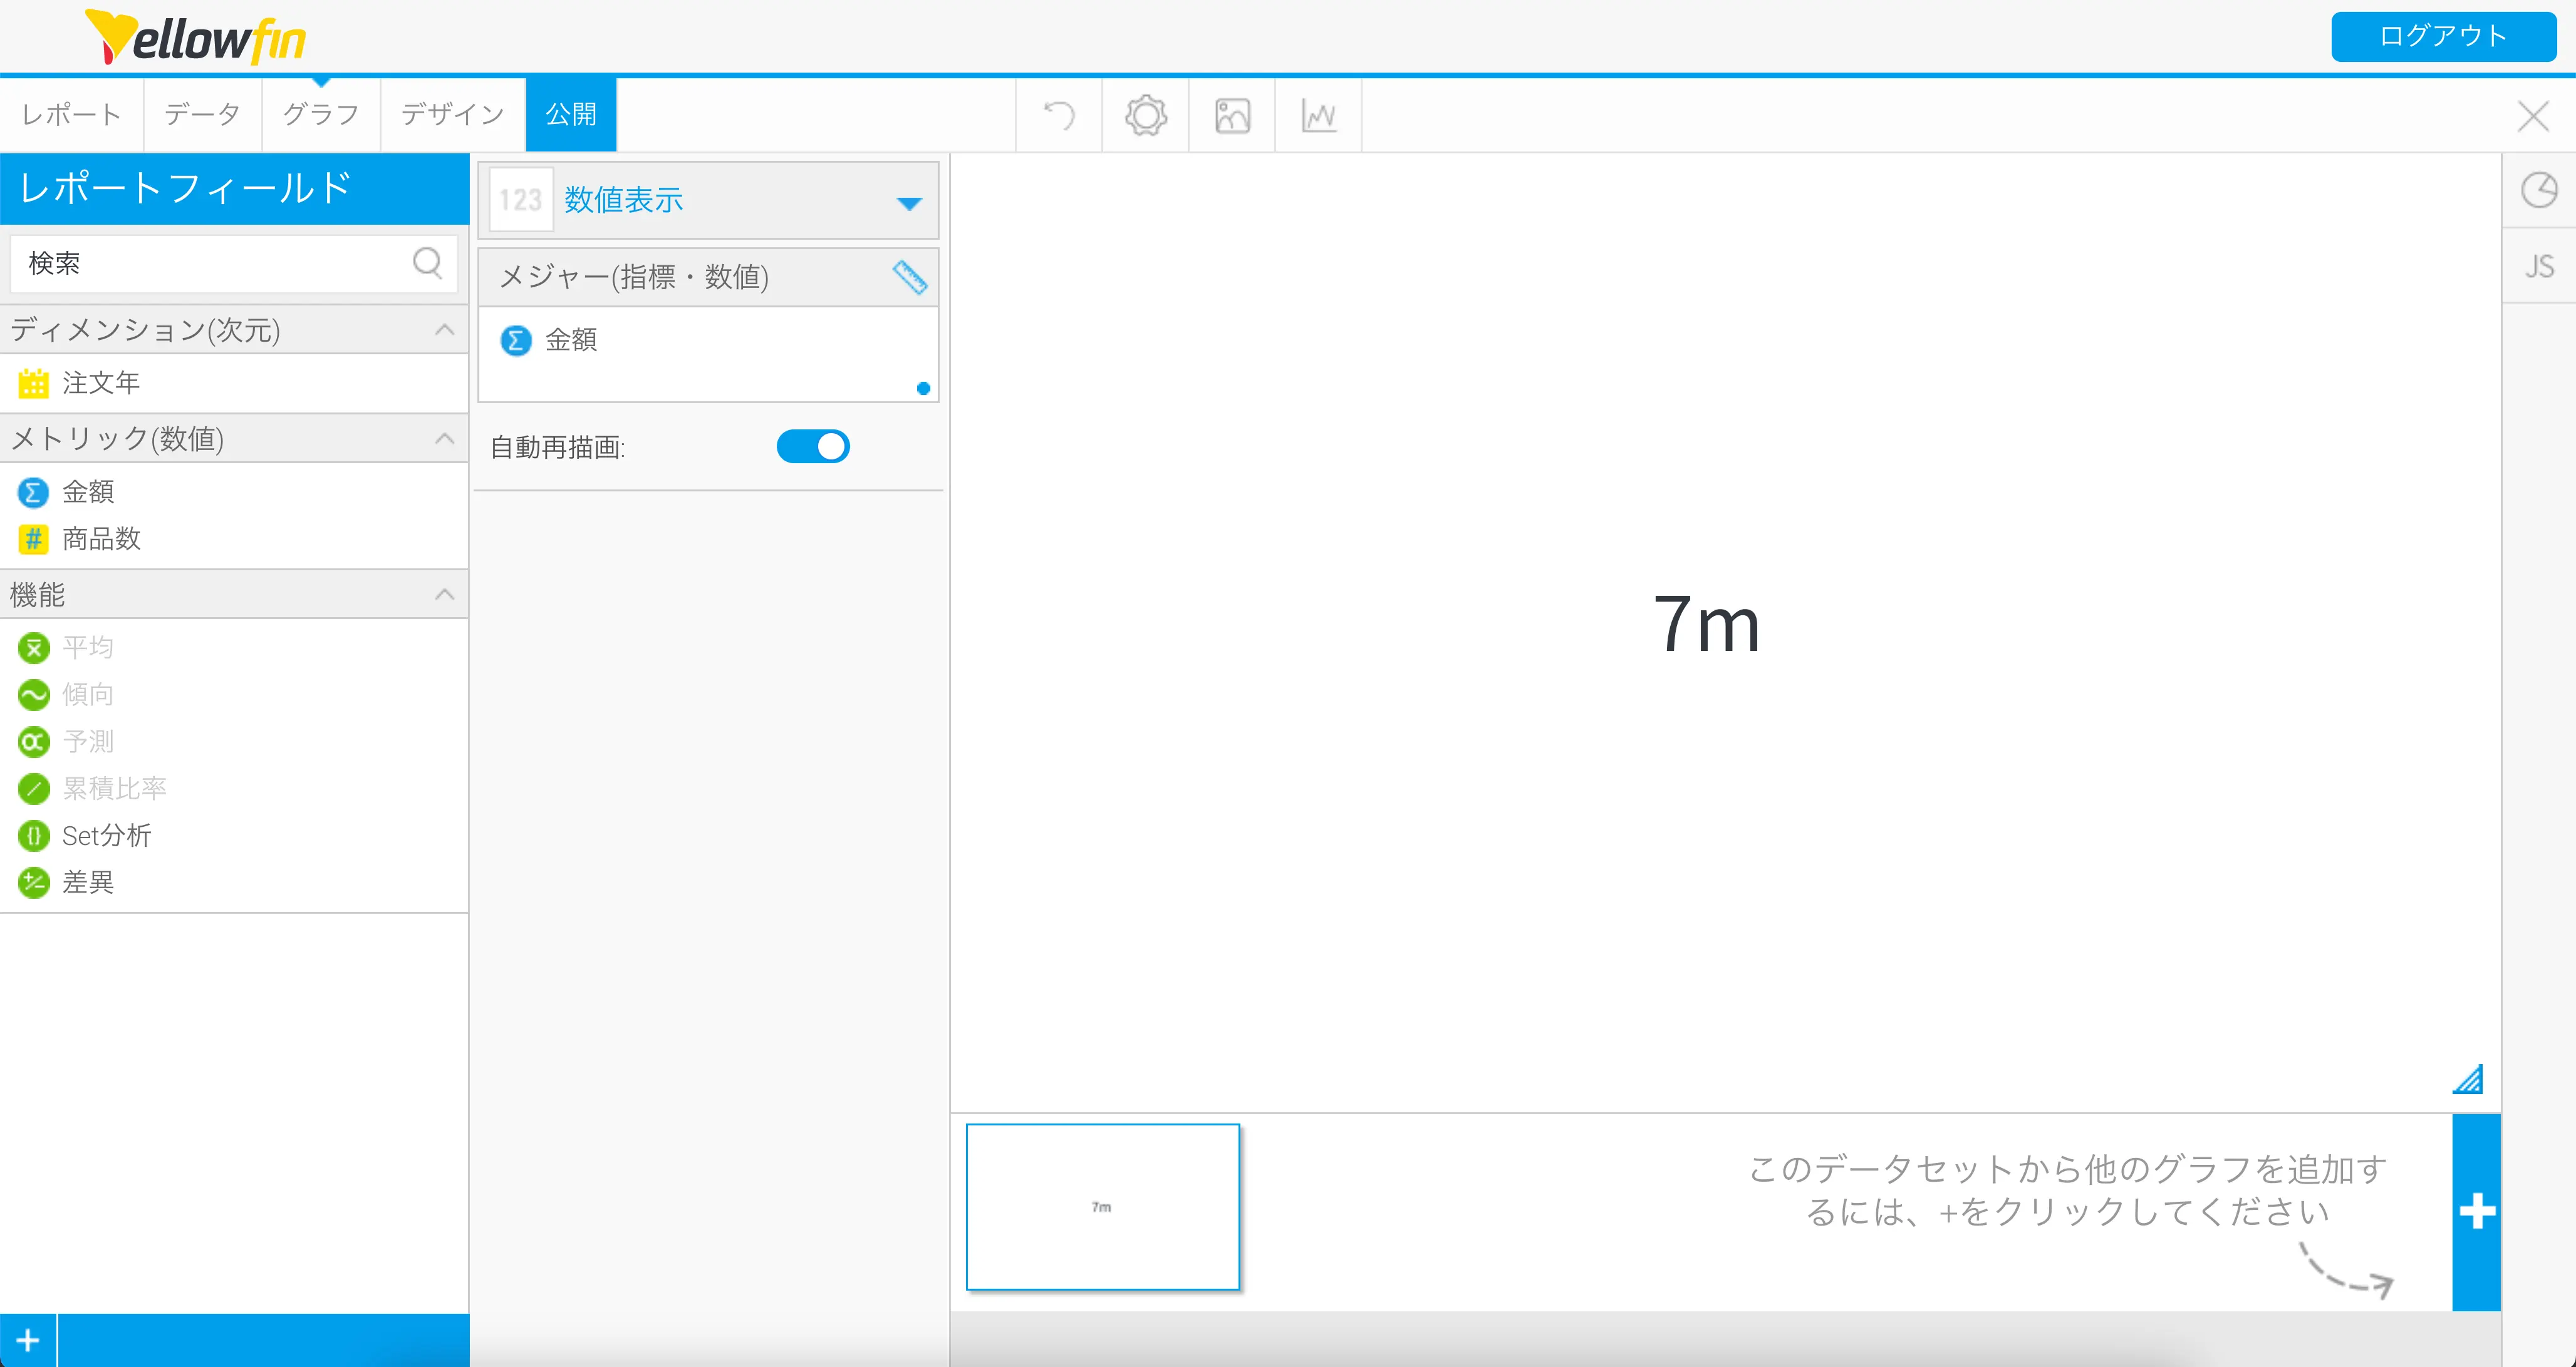Switch to the デザイン tab
Image resolution: width=2576 pixels, height=1367 pixels.
coord(452,115)
